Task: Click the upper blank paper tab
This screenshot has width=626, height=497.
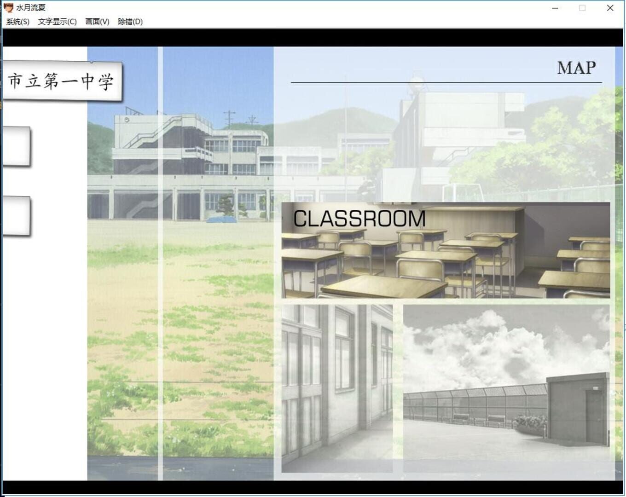Action: (16, 147)
